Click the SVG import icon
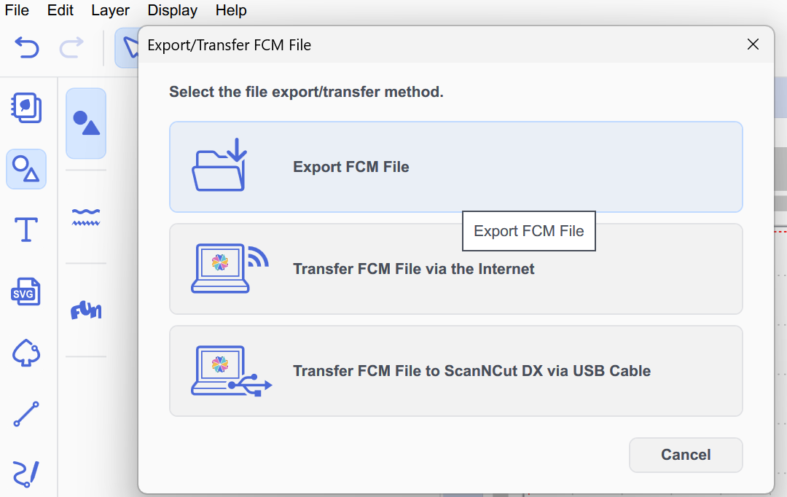Image resolution: width=787 pixels, height=497 pixels. [26, 292]
